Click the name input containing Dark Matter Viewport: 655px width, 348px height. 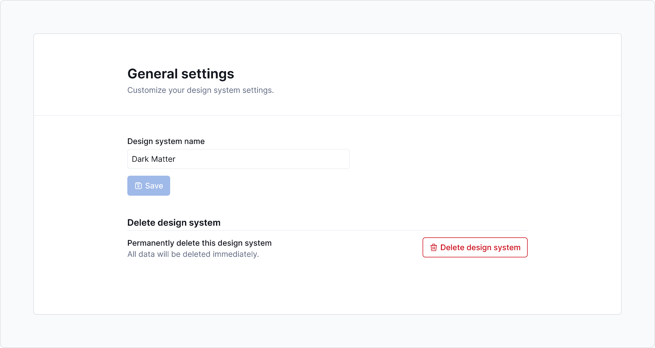coord(238,159)
